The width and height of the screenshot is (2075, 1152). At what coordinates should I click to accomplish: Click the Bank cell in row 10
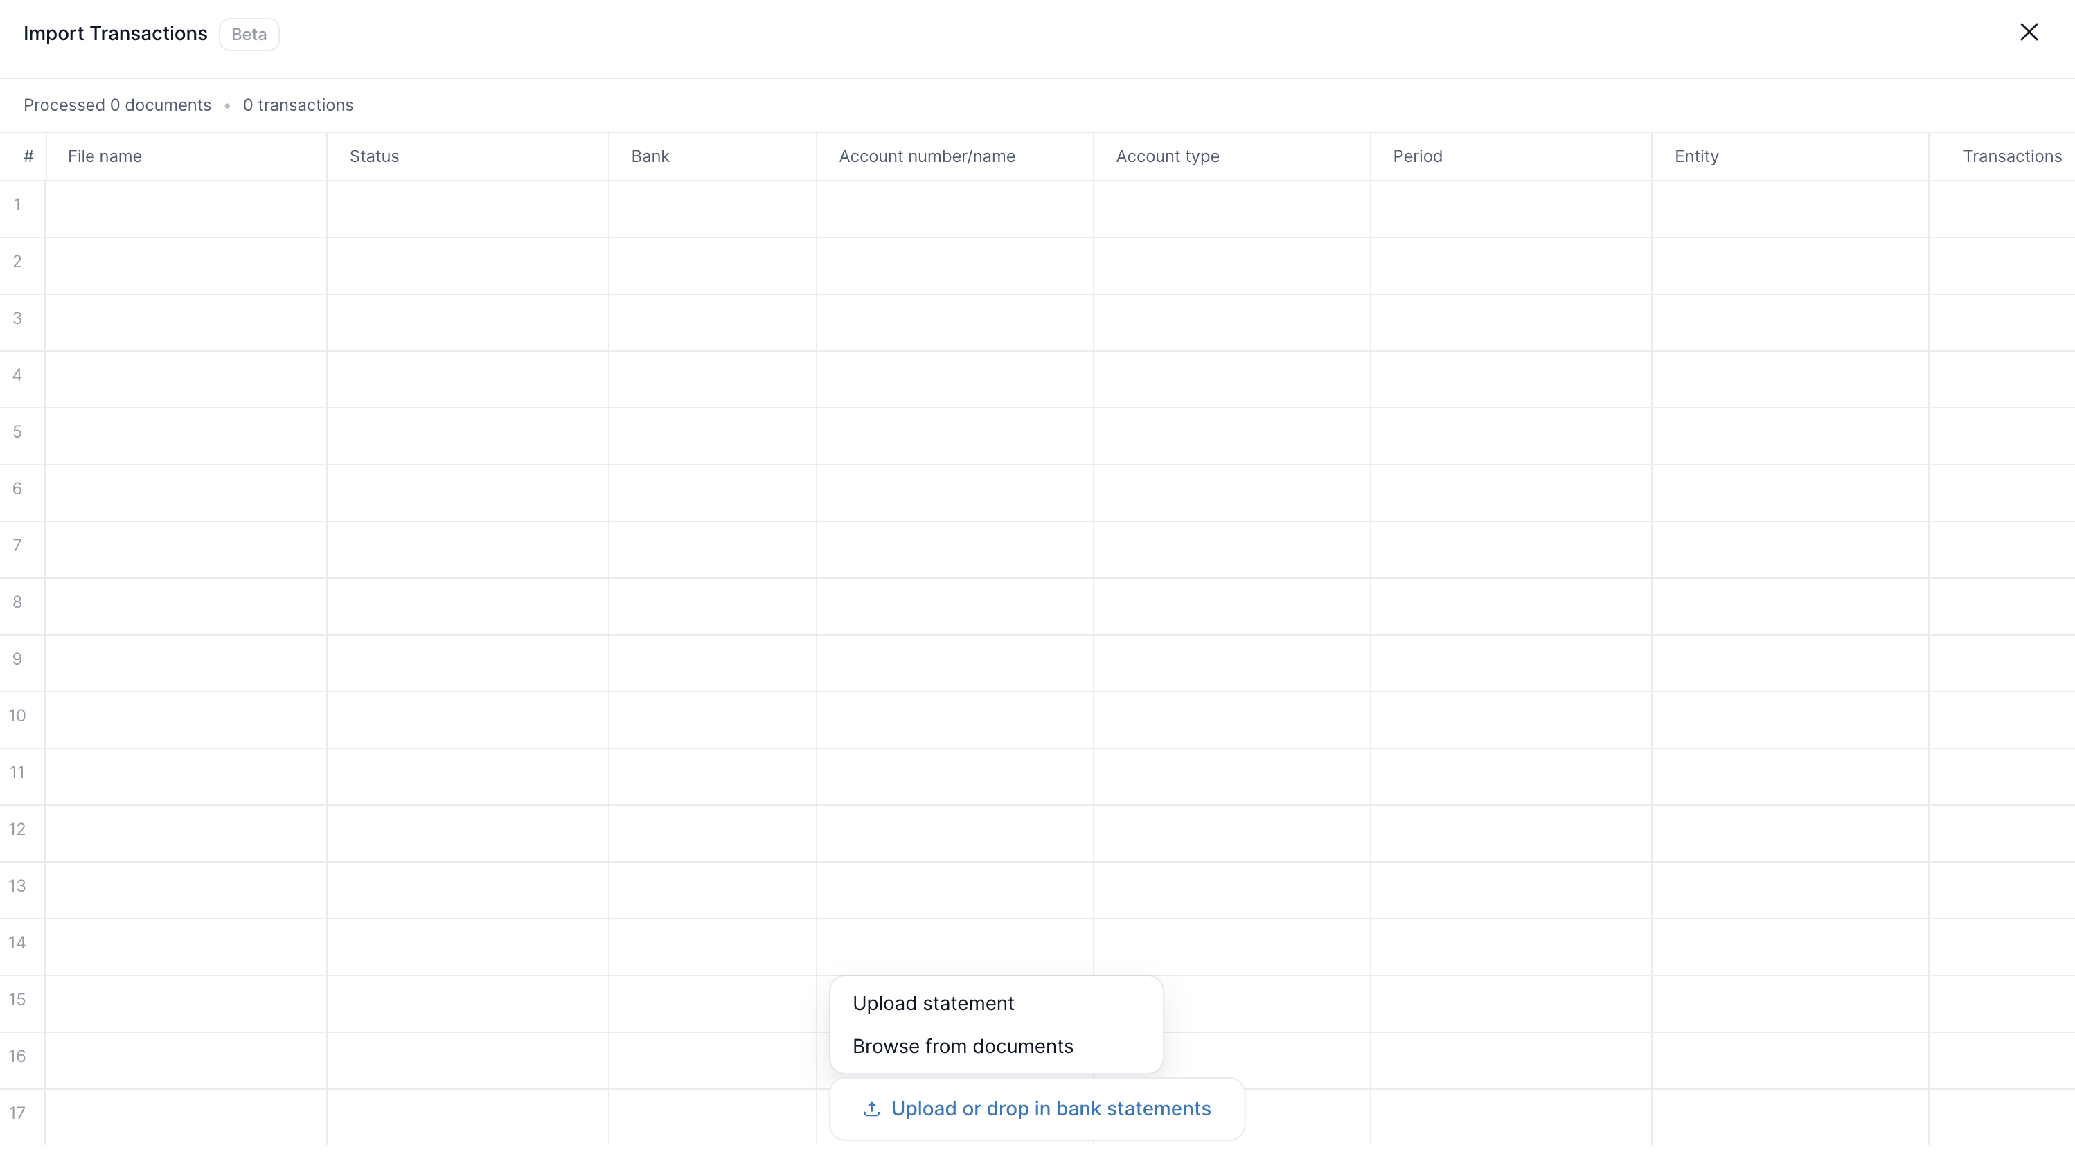(712, 719)
